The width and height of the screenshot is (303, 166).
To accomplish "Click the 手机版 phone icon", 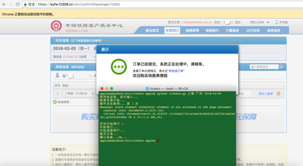I will (277, 22).
